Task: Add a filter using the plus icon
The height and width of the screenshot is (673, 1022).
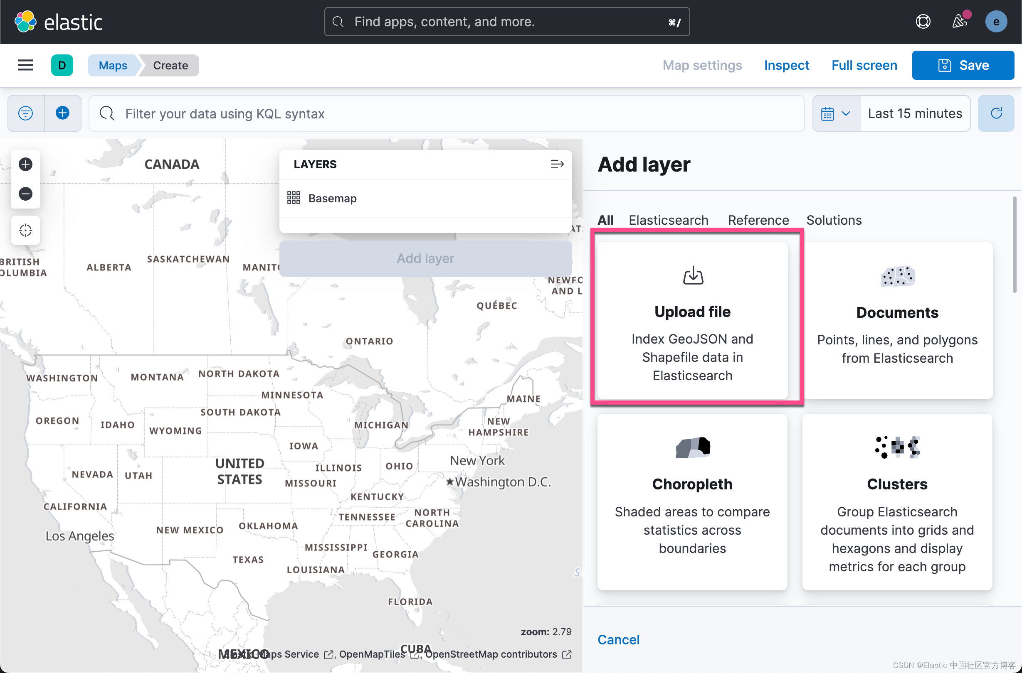Action: coord(63,113)
